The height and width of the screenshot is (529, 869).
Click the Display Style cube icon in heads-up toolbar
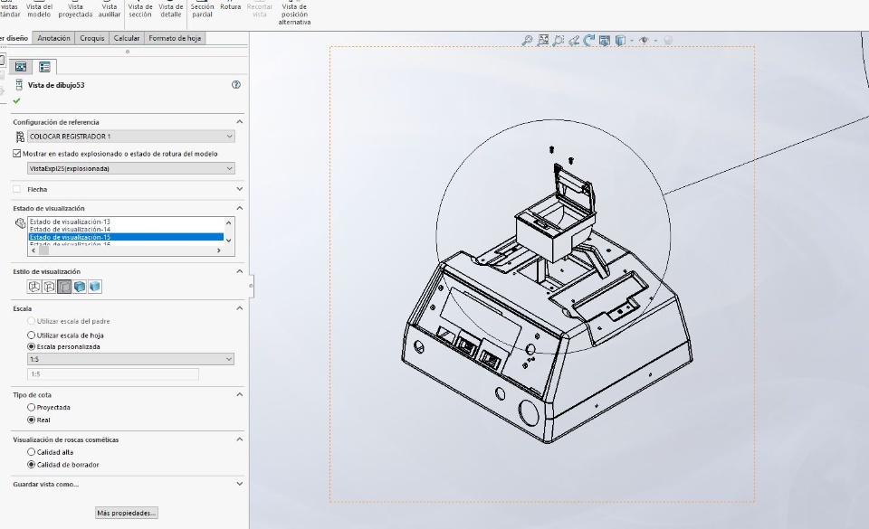[620, 41]
